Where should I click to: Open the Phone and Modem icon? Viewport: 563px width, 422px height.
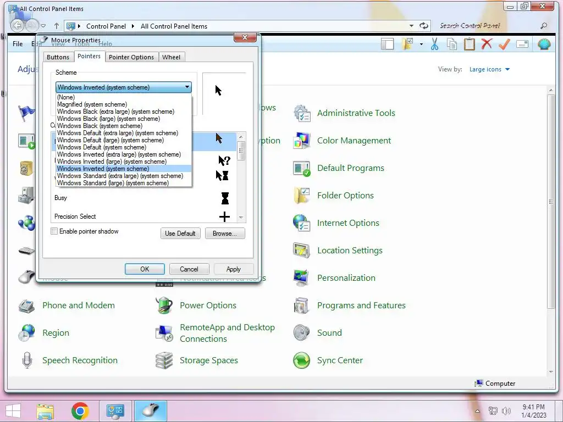pyautogui.click(x=27, y=306)
